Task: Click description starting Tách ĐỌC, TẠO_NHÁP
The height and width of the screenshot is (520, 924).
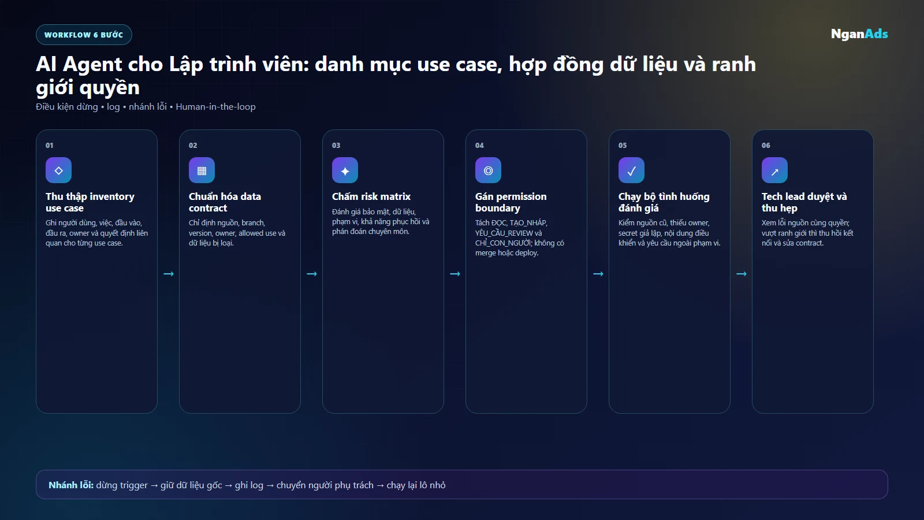Action: pos(520,238)
